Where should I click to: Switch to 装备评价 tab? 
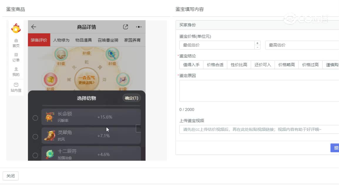(x=39, y=40)
